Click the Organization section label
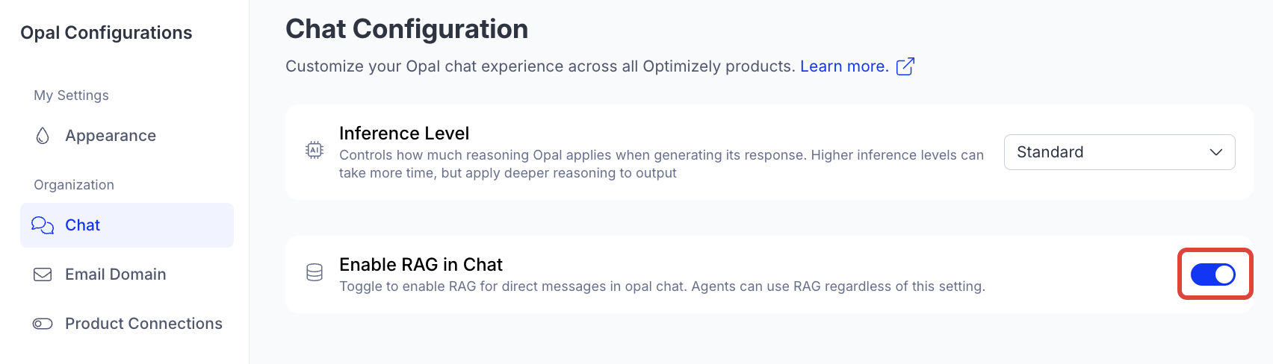Image resolution: width=1273 pixels, height=364 pixels. point(74,185)
